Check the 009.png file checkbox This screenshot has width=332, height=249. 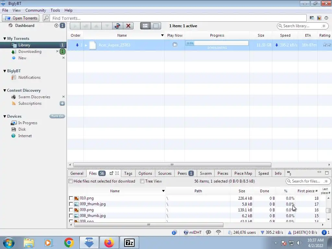[x=71, y=210]
